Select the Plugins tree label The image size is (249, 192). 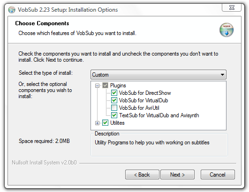(118, 85)
